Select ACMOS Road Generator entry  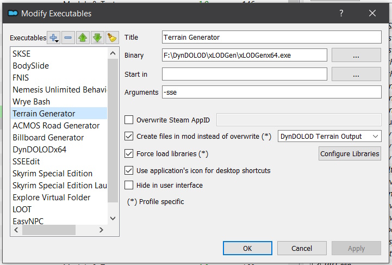coord(59,125)
